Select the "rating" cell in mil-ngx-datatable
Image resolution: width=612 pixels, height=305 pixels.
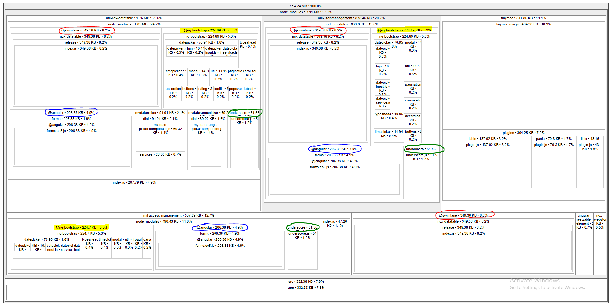(x=205, y=93)
